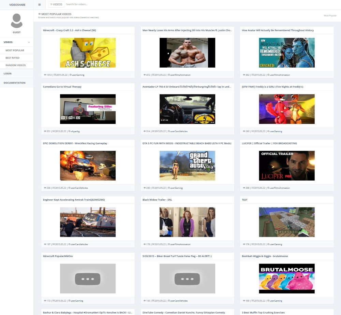Open the Brutalmoose Boohbah thumbnail
Image resolution: width=341 pixels, height=315 pixels.
[287, 278]
